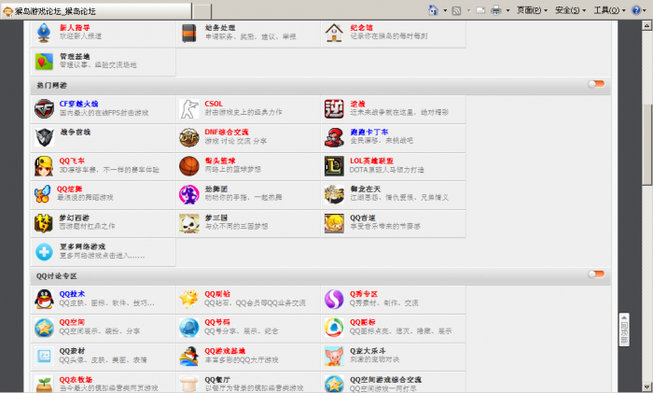Click the QQ空间 star icon
Viewport: 653px width, 393px height.
tap(44, 328)
